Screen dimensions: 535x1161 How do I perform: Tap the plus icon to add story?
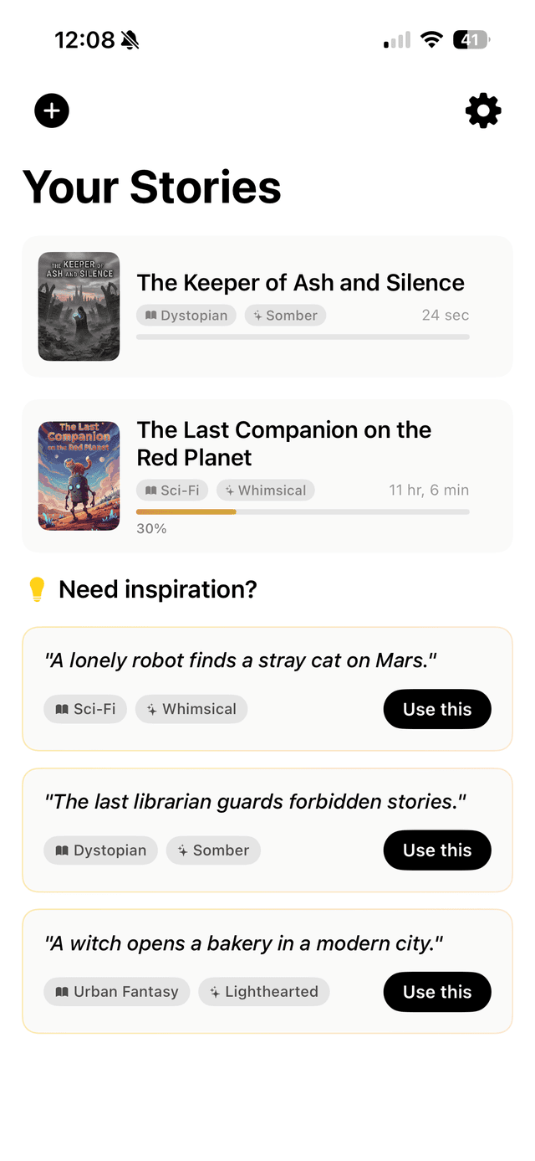click(x=52, y=110)
